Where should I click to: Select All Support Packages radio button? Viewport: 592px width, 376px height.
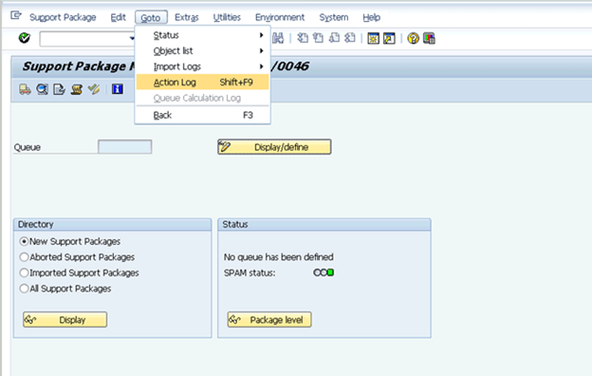click(x=24, y=289)
